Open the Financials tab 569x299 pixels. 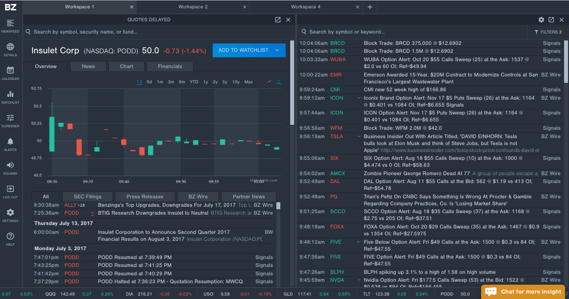coord(170,67)
